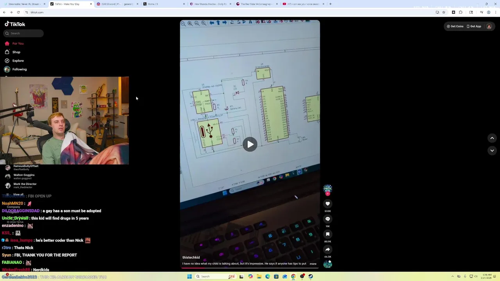
Task: Reload the page
Action: coord(18,12)
